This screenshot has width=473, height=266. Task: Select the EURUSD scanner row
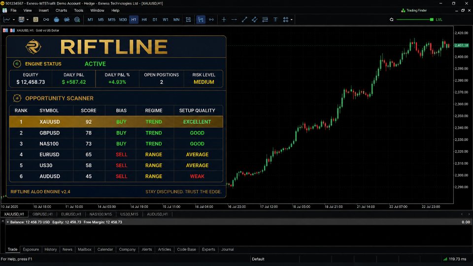pyautogui.click(x=116, y=154)
